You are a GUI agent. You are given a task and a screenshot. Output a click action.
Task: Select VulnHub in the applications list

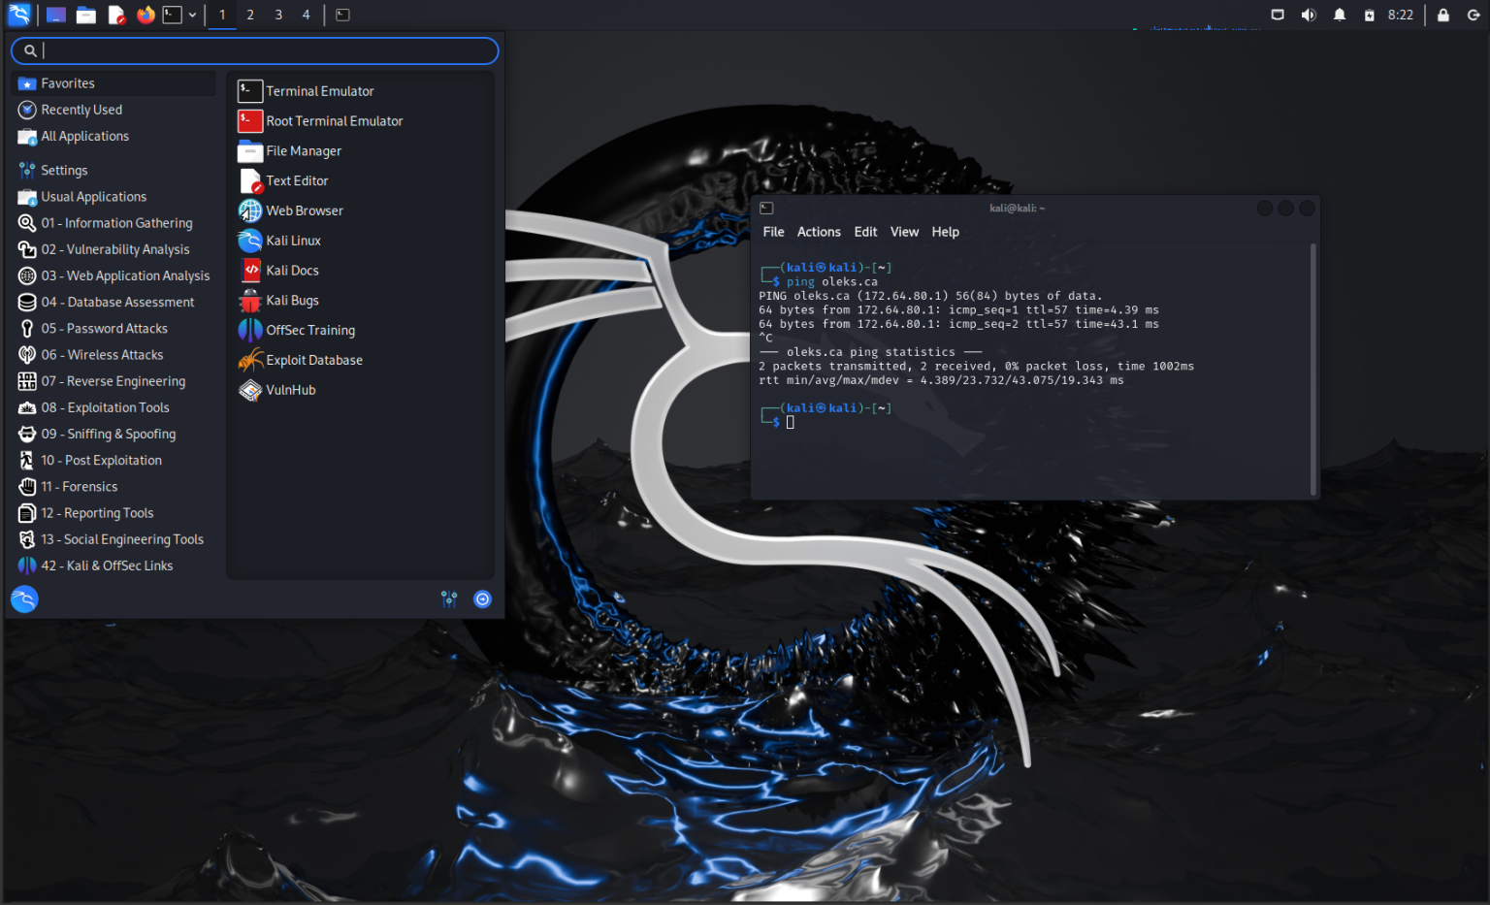point(290,390)
